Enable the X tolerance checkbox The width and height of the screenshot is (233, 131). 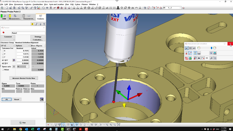[x=3, y=51]
